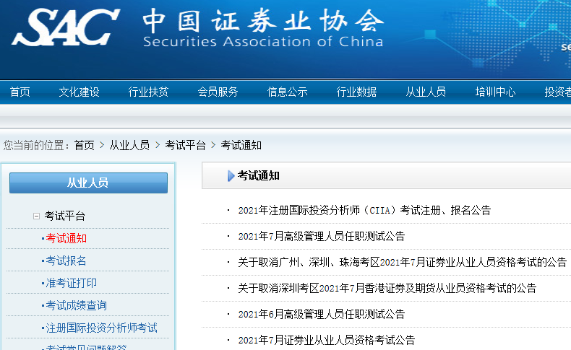Open the 2021年CIIA考试注册、报名公告 notice
This screenshot has width=571, height=350.
(364, 210)
